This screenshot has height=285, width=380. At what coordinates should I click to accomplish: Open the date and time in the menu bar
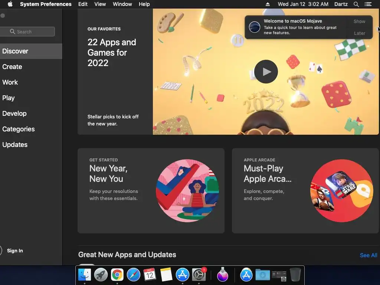tap(303, 4)
